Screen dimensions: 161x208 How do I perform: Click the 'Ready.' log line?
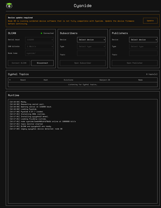(18, 102)
